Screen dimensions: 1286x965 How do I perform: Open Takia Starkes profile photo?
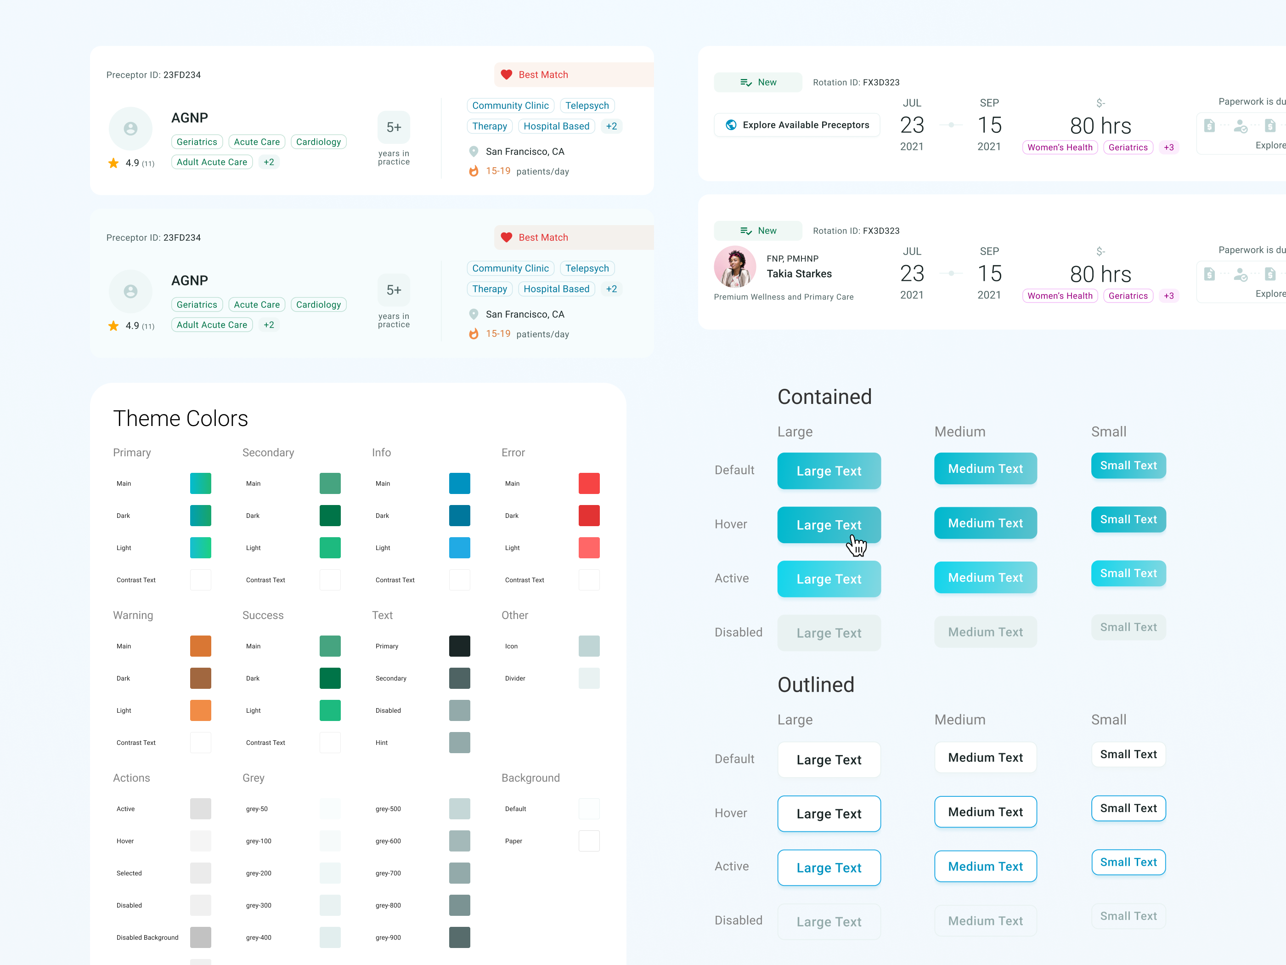click(x=735, y=267)
